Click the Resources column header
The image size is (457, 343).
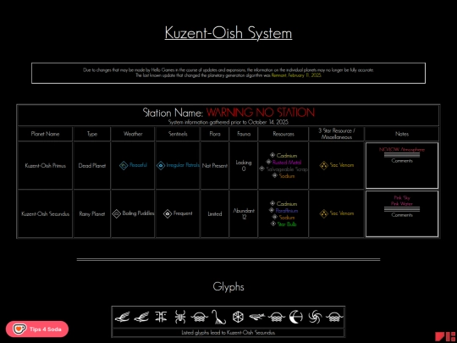pyautogui.click(x=284, y=134)
